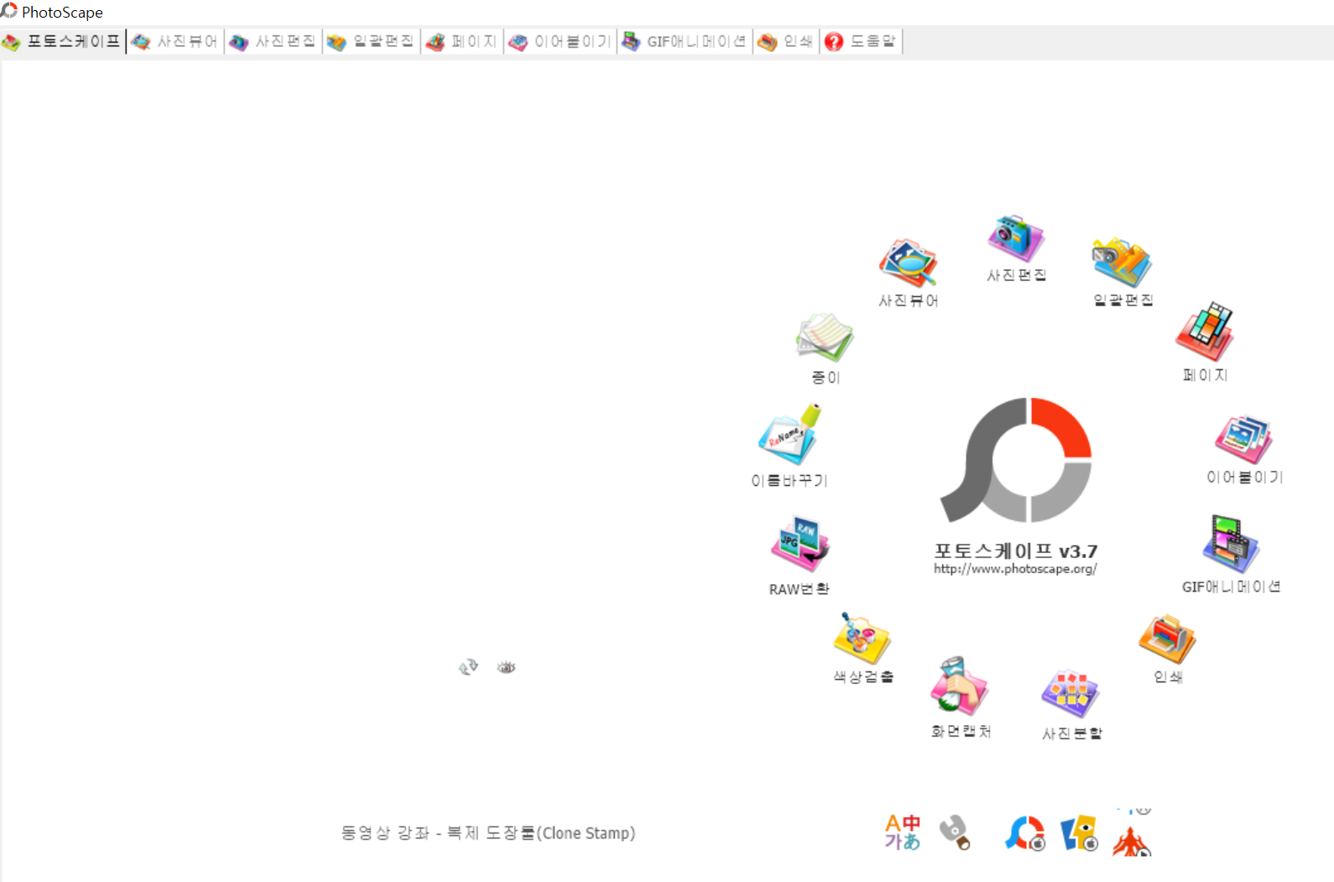The width and height of the screenshot is (1334, 882).
Task: Launch the 화면캡처 screen capture icon
Action: tap(960, 686)
